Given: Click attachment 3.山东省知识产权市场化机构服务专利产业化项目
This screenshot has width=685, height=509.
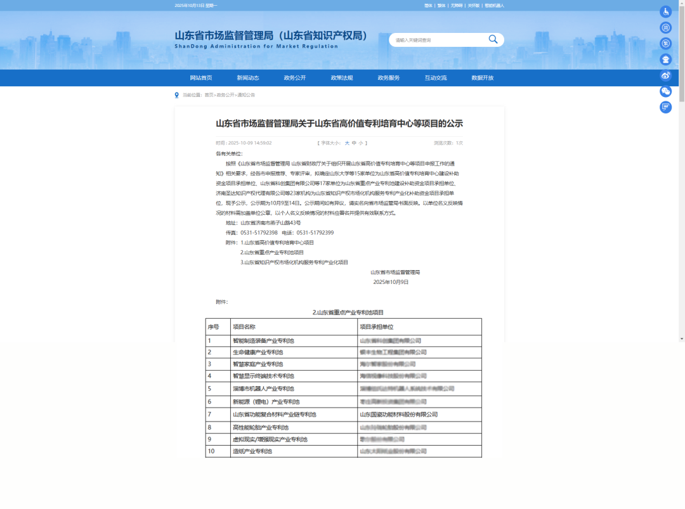Looking at the screenshot, I should pyautogui.click(x=294, y=262).
